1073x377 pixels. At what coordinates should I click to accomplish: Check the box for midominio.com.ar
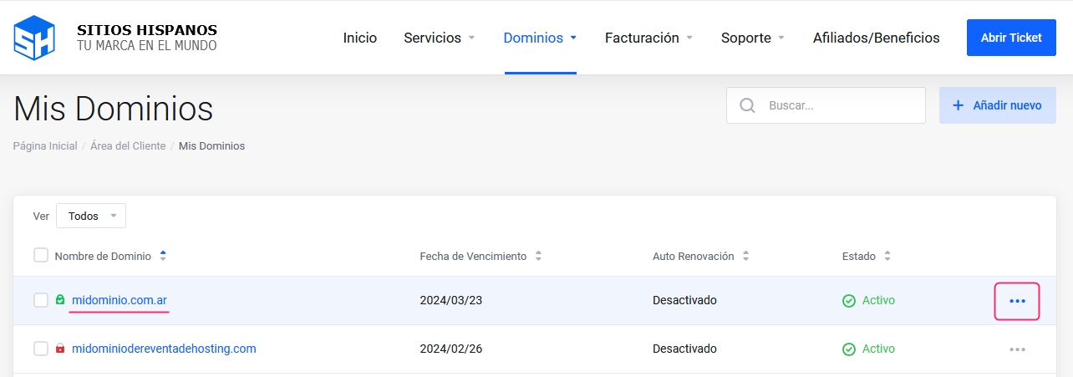(x=41, y=300)
